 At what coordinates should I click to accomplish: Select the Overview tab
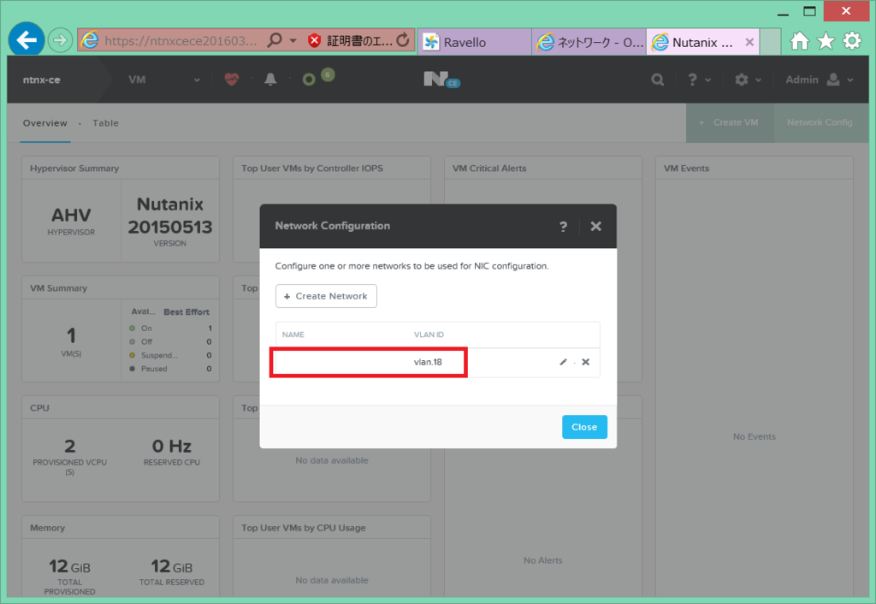coord(44,123)
